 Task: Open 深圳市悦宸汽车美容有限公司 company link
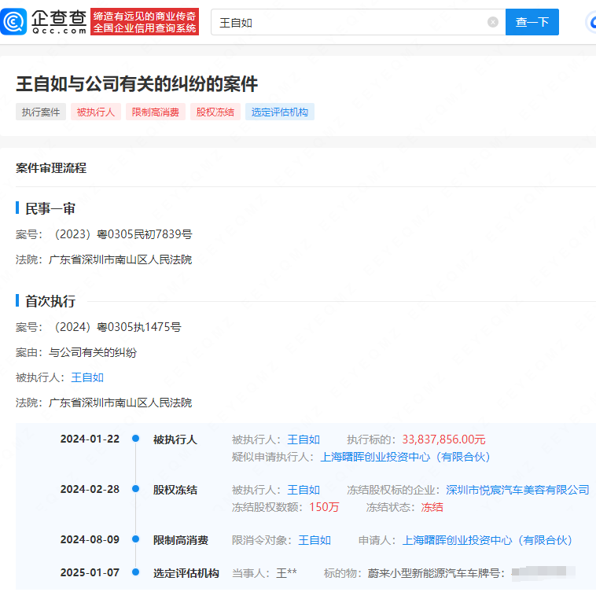[x=517, y=490]
